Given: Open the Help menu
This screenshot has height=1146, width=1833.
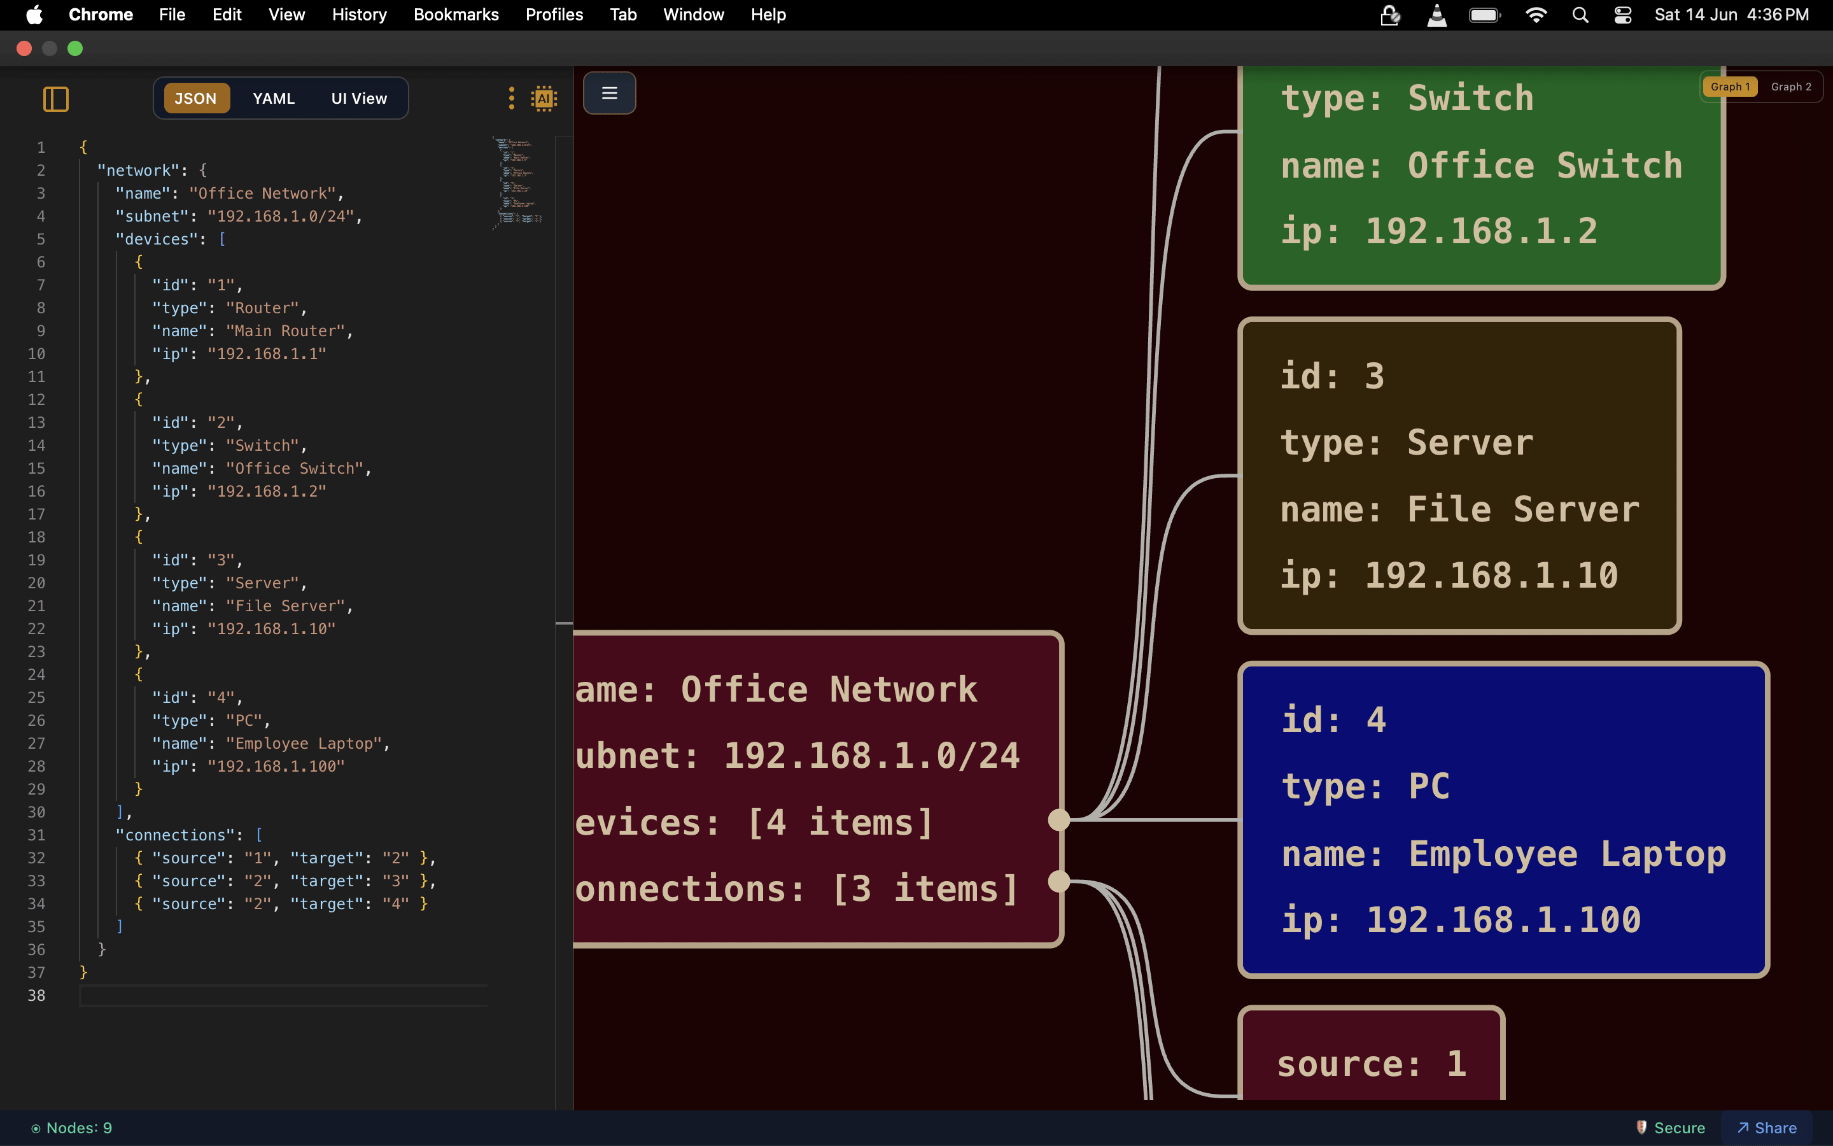Looking at the screenshot, I should coord(768,15).
